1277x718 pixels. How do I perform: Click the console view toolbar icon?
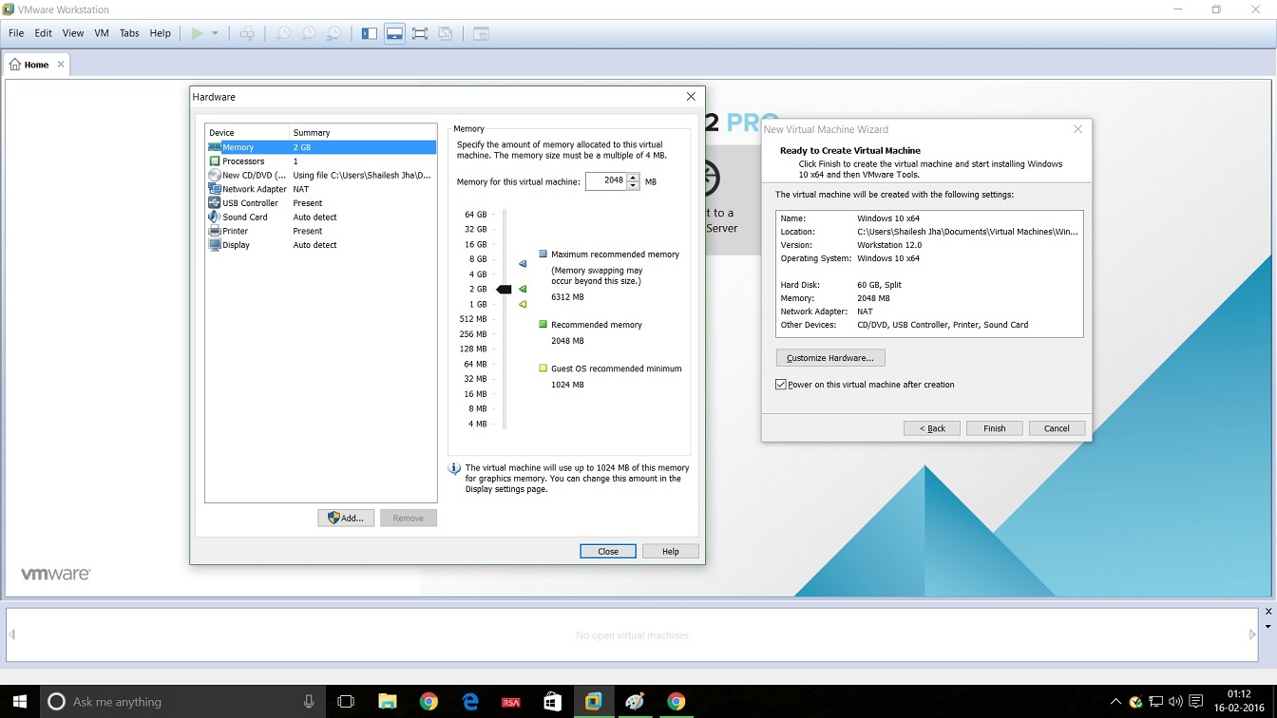(x=481, y=33)
